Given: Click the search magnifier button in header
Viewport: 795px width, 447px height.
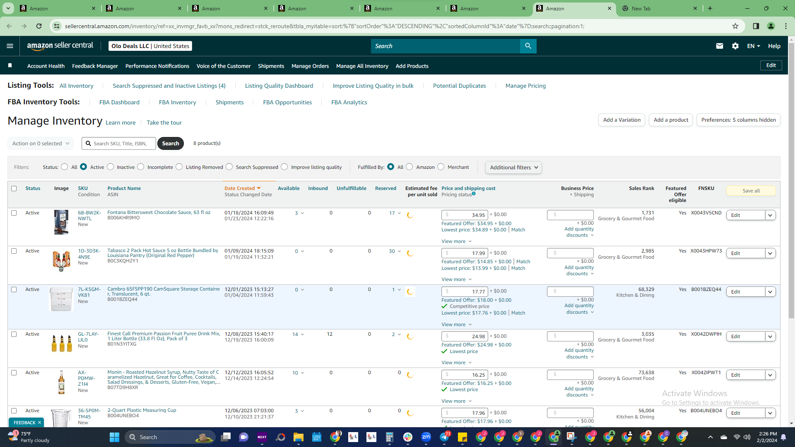Looking at the screenshot, I should [x=528, y=46].
